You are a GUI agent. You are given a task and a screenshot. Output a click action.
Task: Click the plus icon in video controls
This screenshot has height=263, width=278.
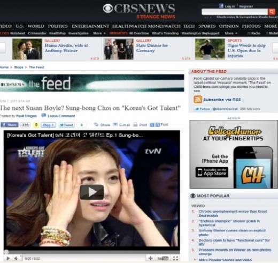tap(150, 258)
